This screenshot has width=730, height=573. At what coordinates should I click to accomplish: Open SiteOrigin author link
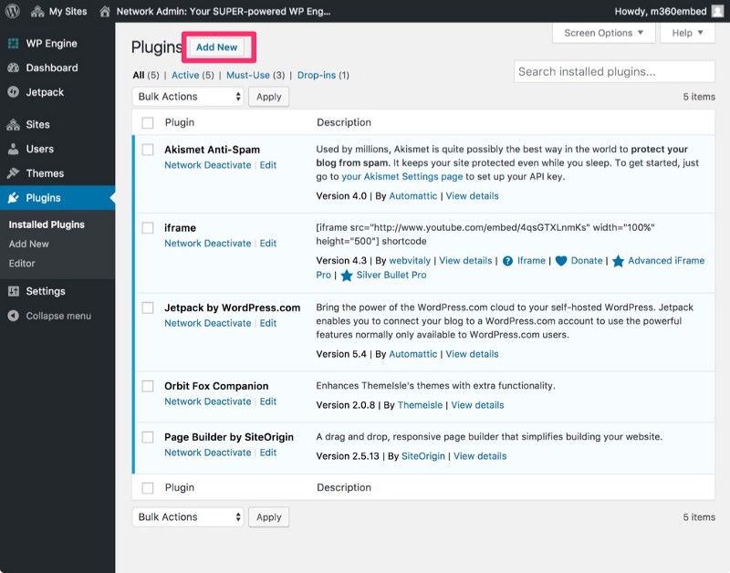pyautogui.click(x=423, y=456)
